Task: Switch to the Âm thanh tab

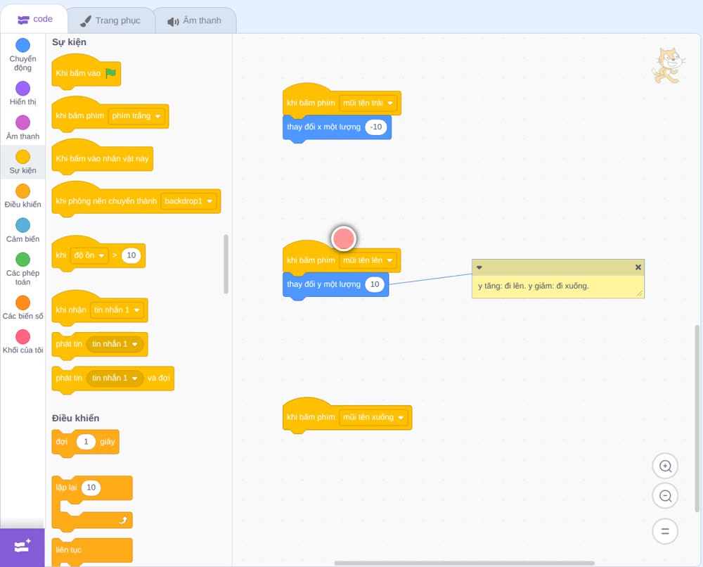Action: (x=195, y=20)
